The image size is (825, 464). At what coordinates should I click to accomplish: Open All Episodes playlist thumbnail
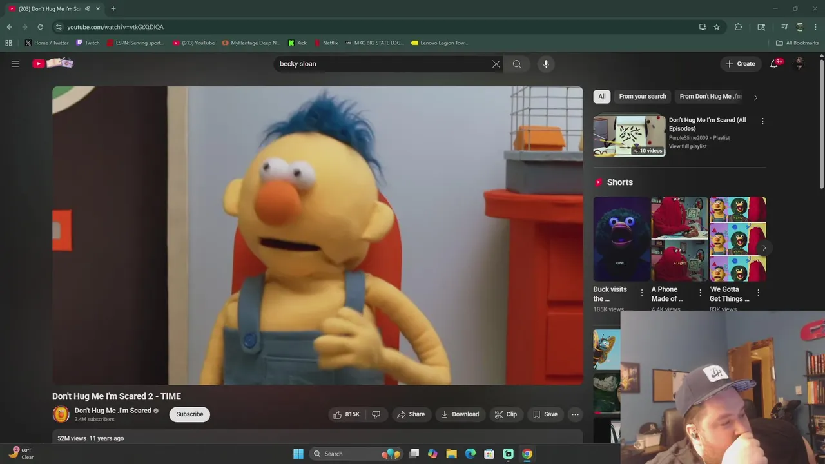pyautogui.click(x=629, y=135)
